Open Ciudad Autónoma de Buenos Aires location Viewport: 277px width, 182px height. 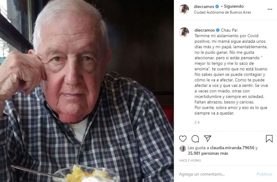pos(223,12)
